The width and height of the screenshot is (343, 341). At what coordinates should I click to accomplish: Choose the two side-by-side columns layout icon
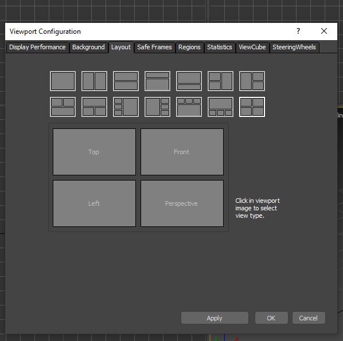(94, 81)
